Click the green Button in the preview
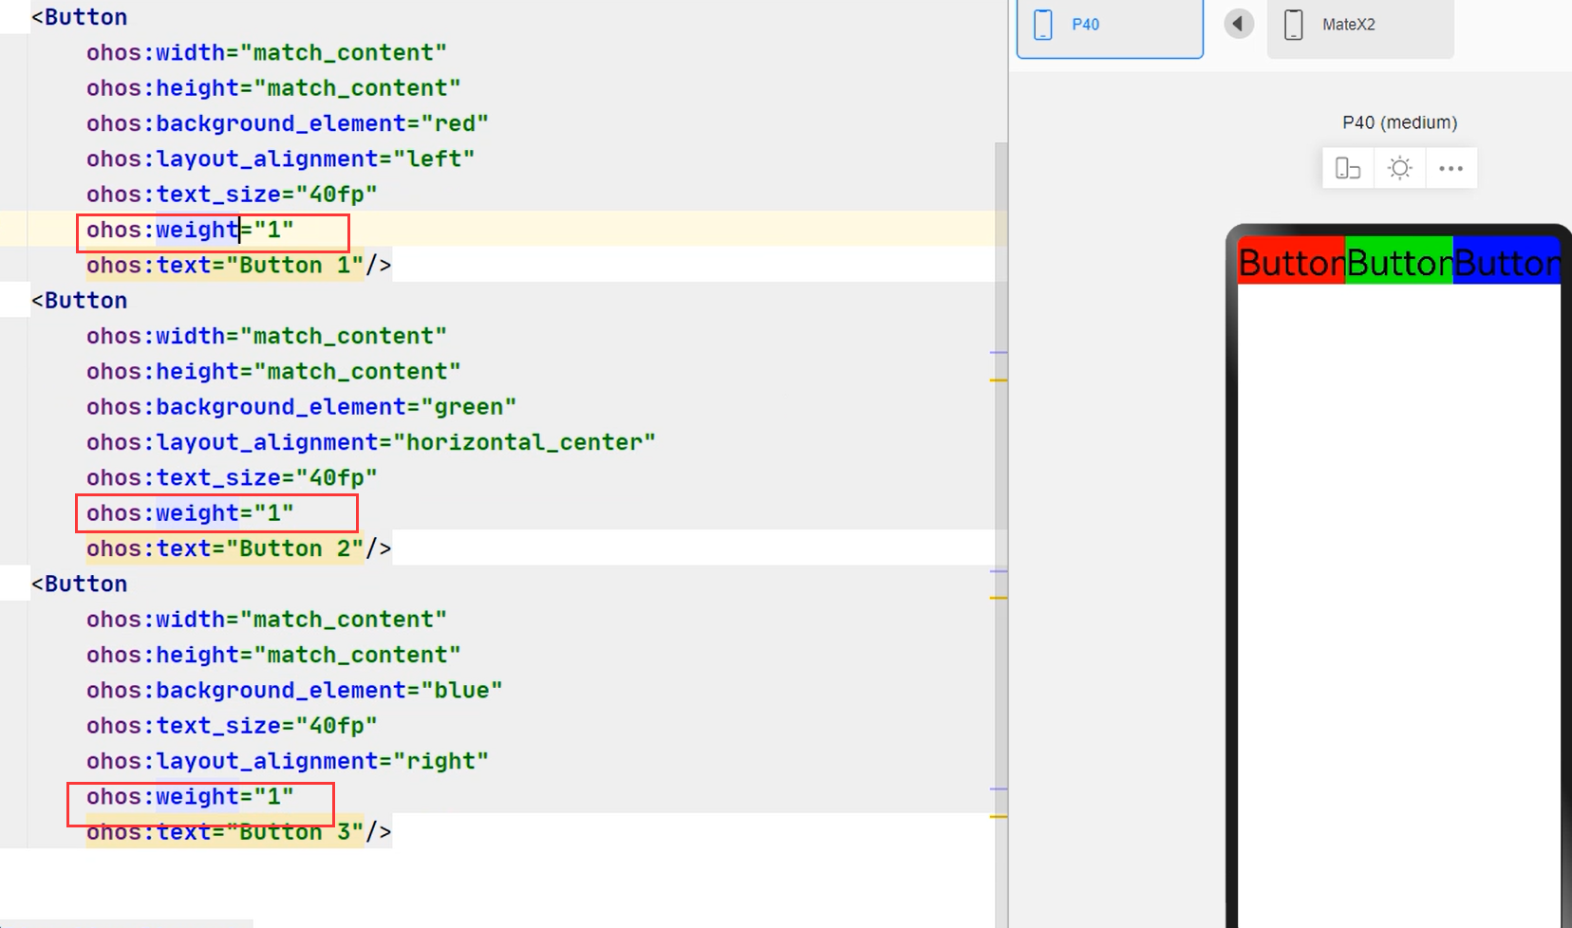The width and height of the screenshot is (1572, 928). point(1399,261)
